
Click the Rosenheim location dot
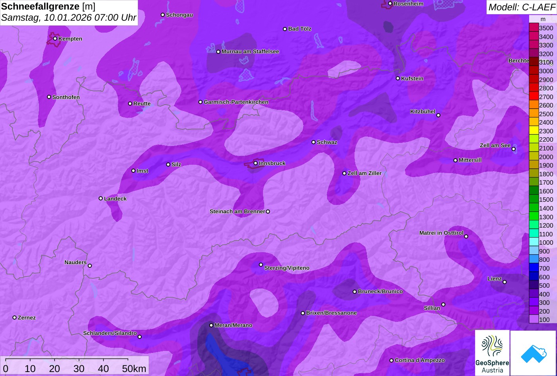click(390, 4)
